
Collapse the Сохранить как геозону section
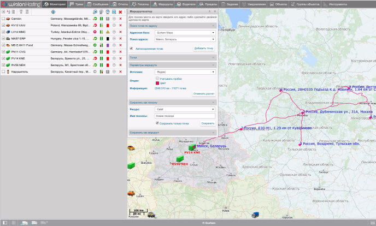click(x=173, y=103)
